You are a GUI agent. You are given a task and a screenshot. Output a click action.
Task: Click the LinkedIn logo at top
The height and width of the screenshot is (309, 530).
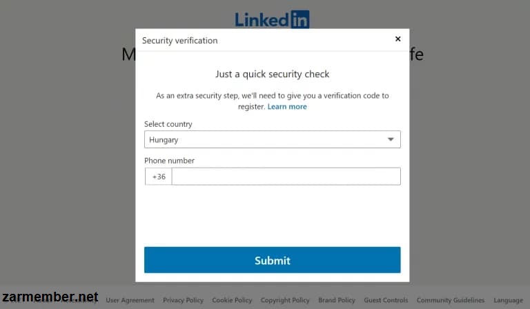272,19
